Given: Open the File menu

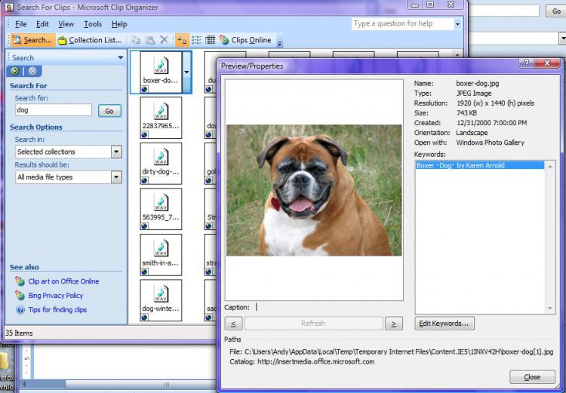Looking at the screenshot, I should coord(20,24).
